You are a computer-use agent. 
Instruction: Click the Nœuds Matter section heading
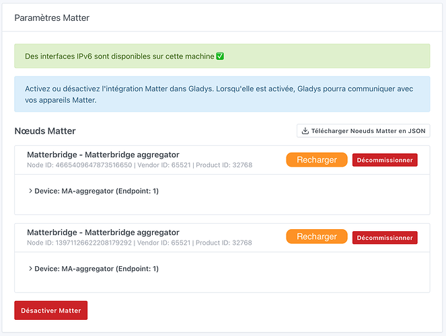pyautogui.click(x=45, y=131)
